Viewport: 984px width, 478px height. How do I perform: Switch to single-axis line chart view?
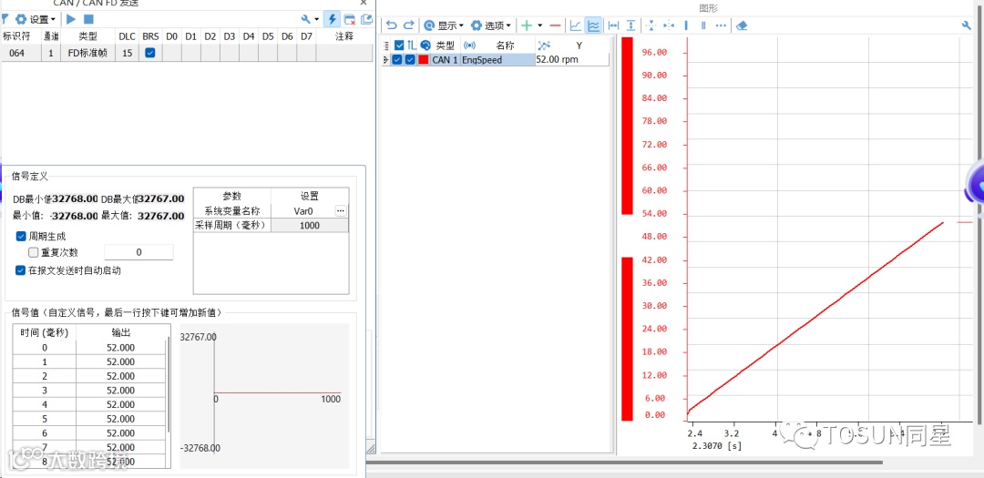[575, 25]
